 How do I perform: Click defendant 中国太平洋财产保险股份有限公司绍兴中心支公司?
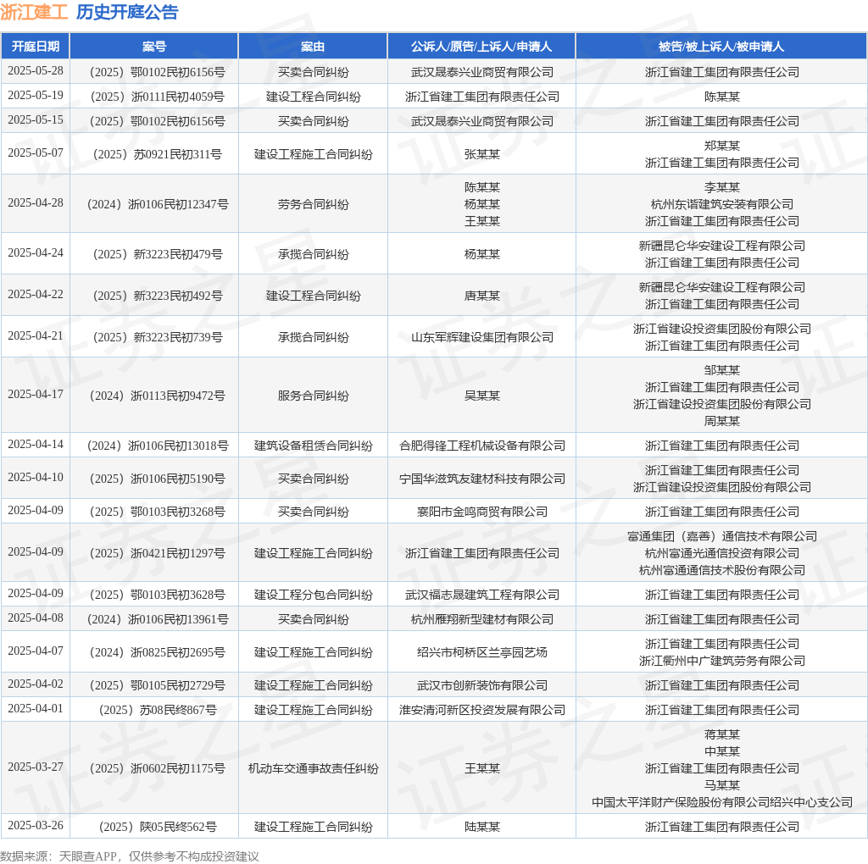[x=722, y=803]
